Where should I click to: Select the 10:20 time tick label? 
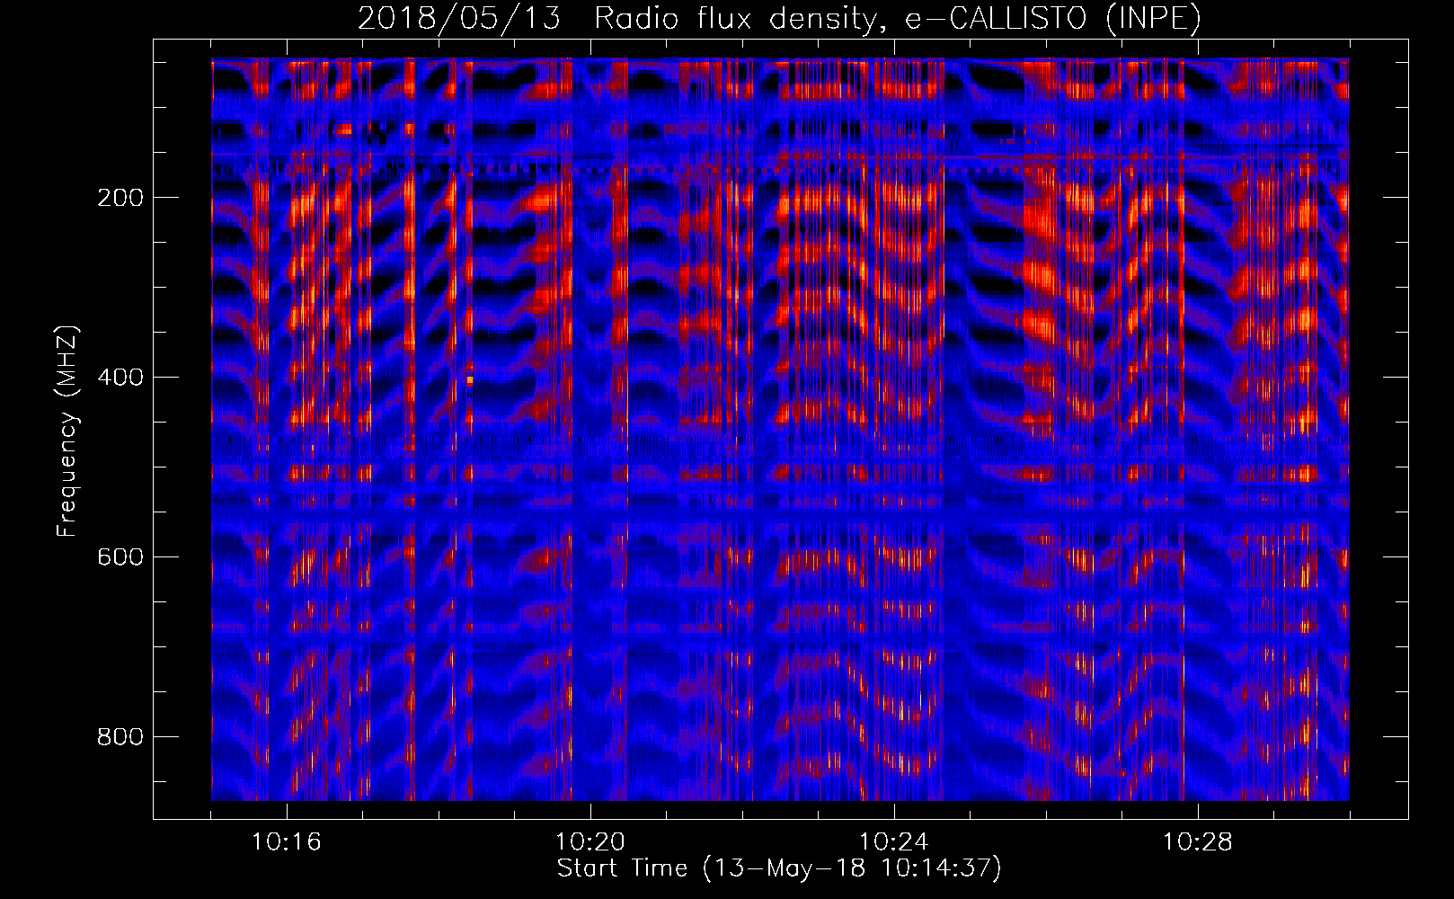tap(590, 842)
